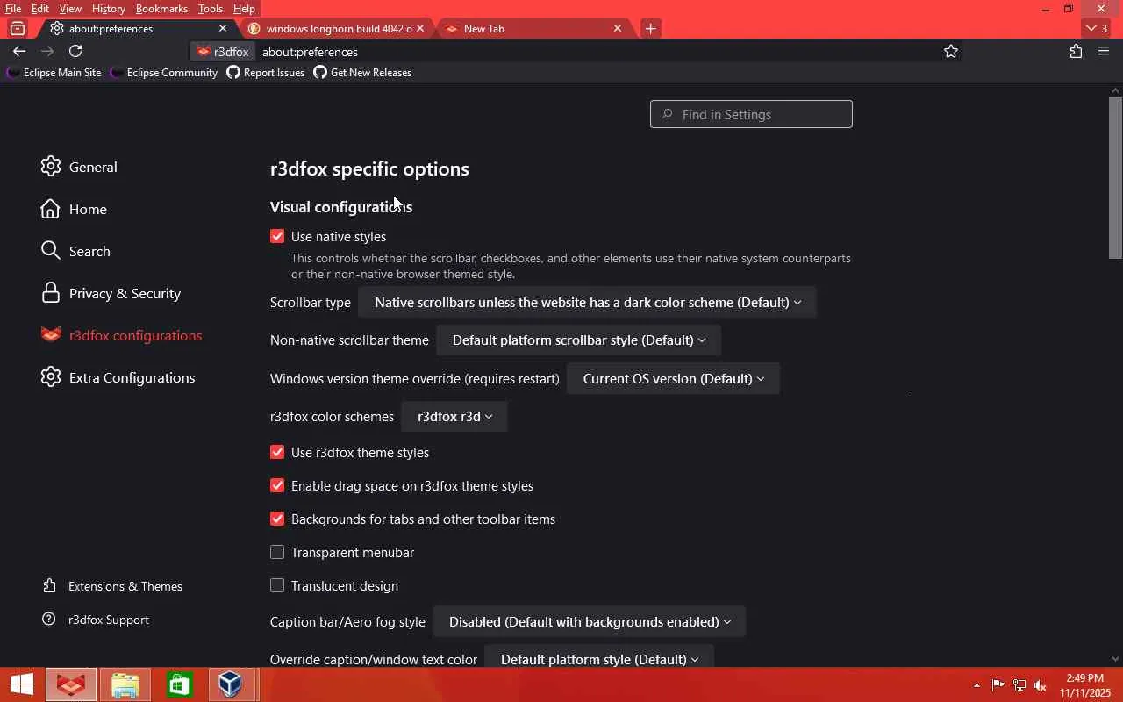Reload the current page
Image resolution: width=1123 pixels, height=702 pixels.
[75, 52]
